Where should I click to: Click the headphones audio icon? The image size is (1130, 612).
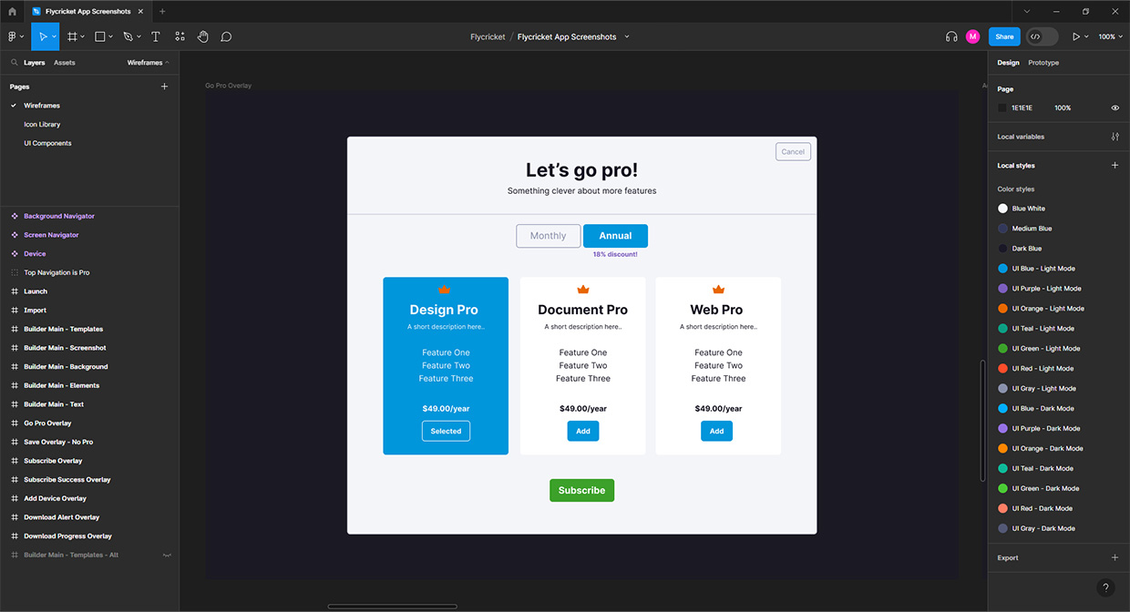[951, 36]
